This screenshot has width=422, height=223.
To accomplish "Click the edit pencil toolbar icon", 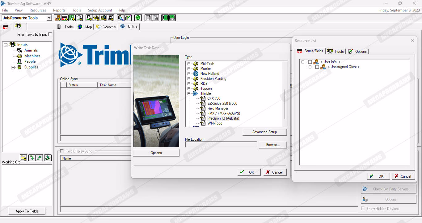I will click(x=128, y=18).
